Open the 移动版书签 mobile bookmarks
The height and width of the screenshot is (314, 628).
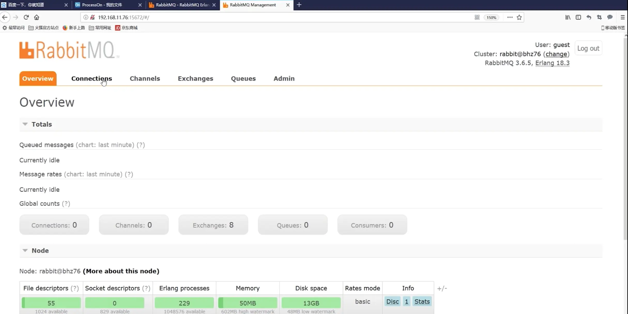[x=613, y=28]
